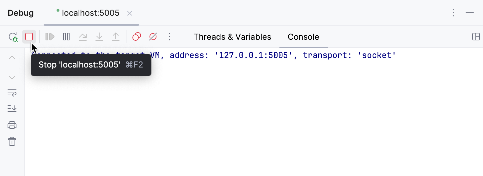Switch to Threads & Variables tab
Image resolution: width=483 pixels, height=176 pixels.
click(232, 37)
